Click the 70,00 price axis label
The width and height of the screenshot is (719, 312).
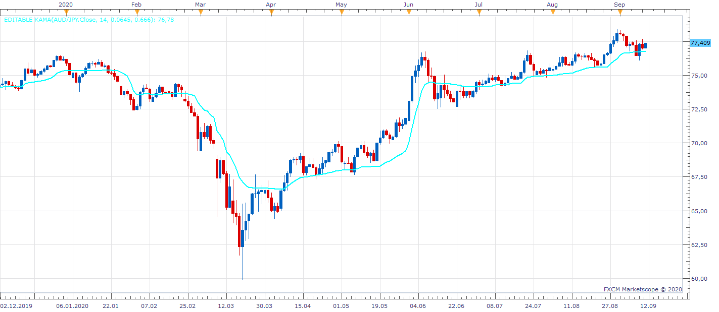(698, 143)
